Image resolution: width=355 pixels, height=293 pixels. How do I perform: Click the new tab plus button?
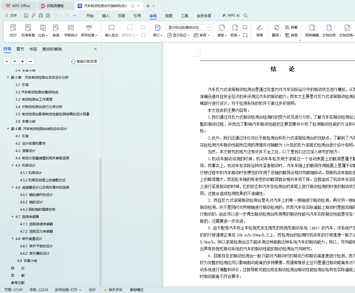click(148, 6)
